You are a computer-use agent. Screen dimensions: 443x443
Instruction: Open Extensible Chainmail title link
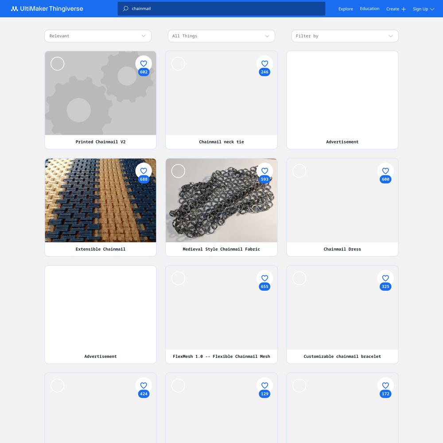pos(100,249)
